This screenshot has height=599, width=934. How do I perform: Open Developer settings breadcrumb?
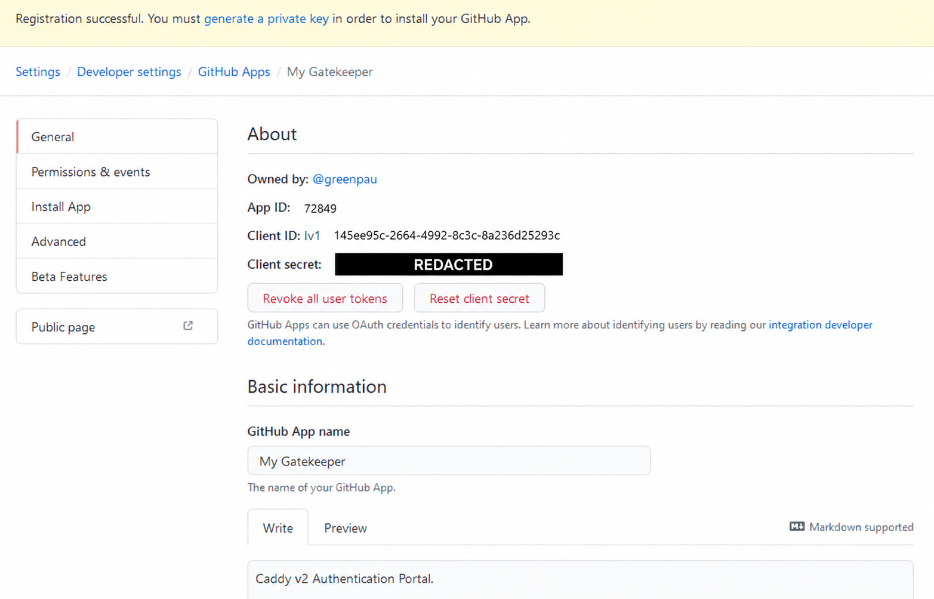point(129,72)
